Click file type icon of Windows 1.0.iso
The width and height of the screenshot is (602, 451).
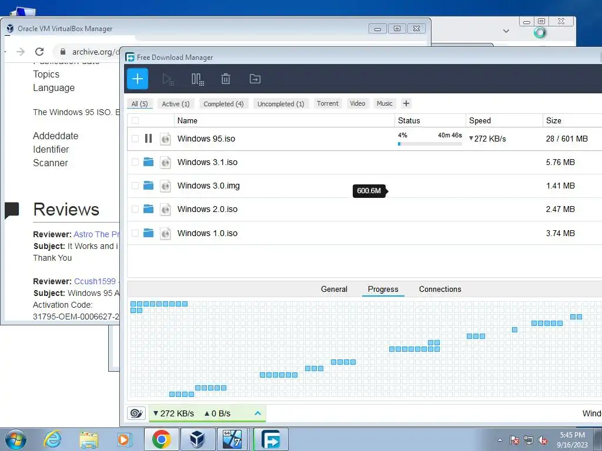click(165, 233)
